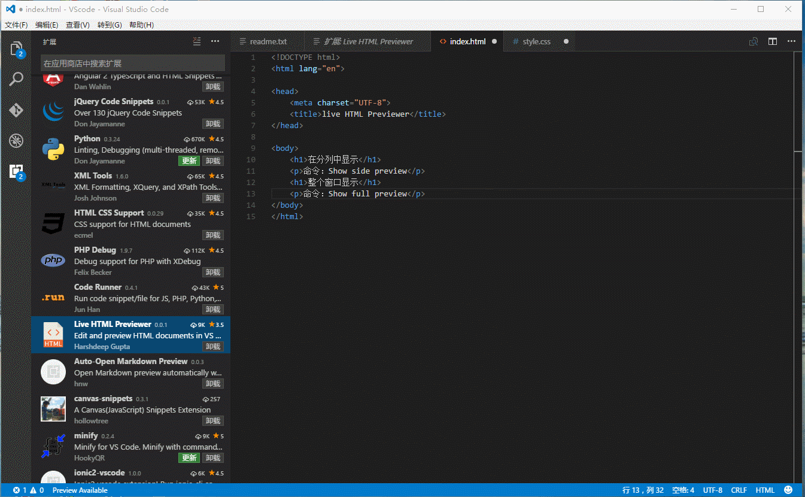Click the canvas-snippets extension thumbnail
This screenshot has width=805, height=497.
(x=53, y=409)
